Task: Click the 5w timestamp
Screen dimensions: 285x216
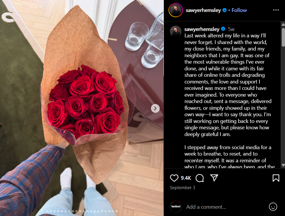Action: tap(231, 29)
